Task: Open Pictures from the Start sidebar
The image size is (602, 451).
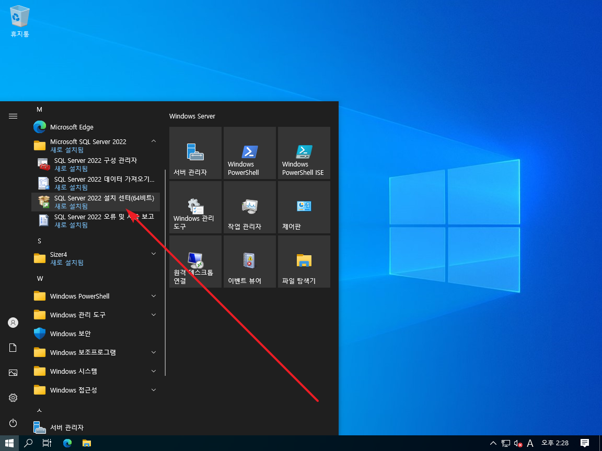Action: [x=13, y=373]
